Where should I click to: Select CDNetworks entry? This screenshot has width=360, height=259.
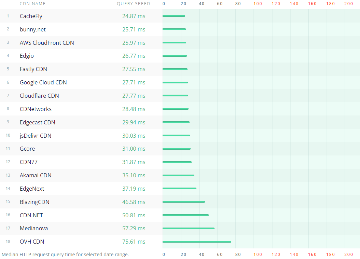pos(36,109)
